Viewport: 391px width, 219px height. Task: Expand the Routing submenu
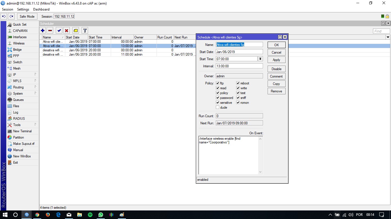(x=23, y=87)
